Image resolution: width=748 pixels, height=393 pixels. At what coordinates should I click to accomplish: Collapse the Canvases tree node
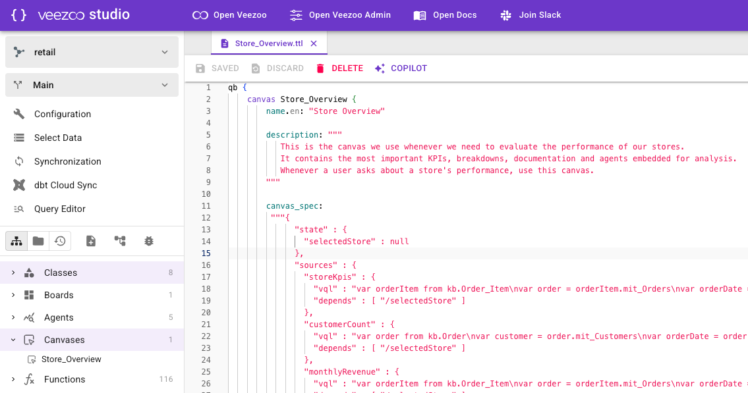coord(13,340)
